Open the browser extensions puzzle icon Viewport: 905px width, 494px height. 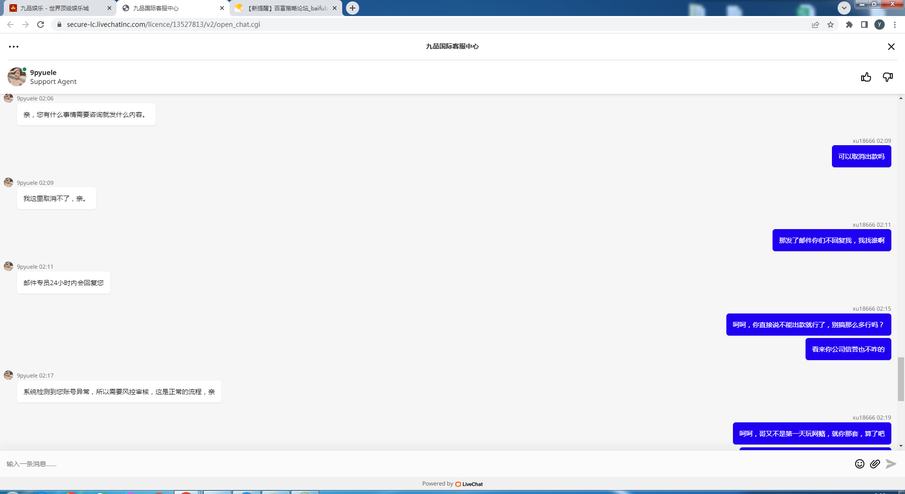click(x=849, y=25)
